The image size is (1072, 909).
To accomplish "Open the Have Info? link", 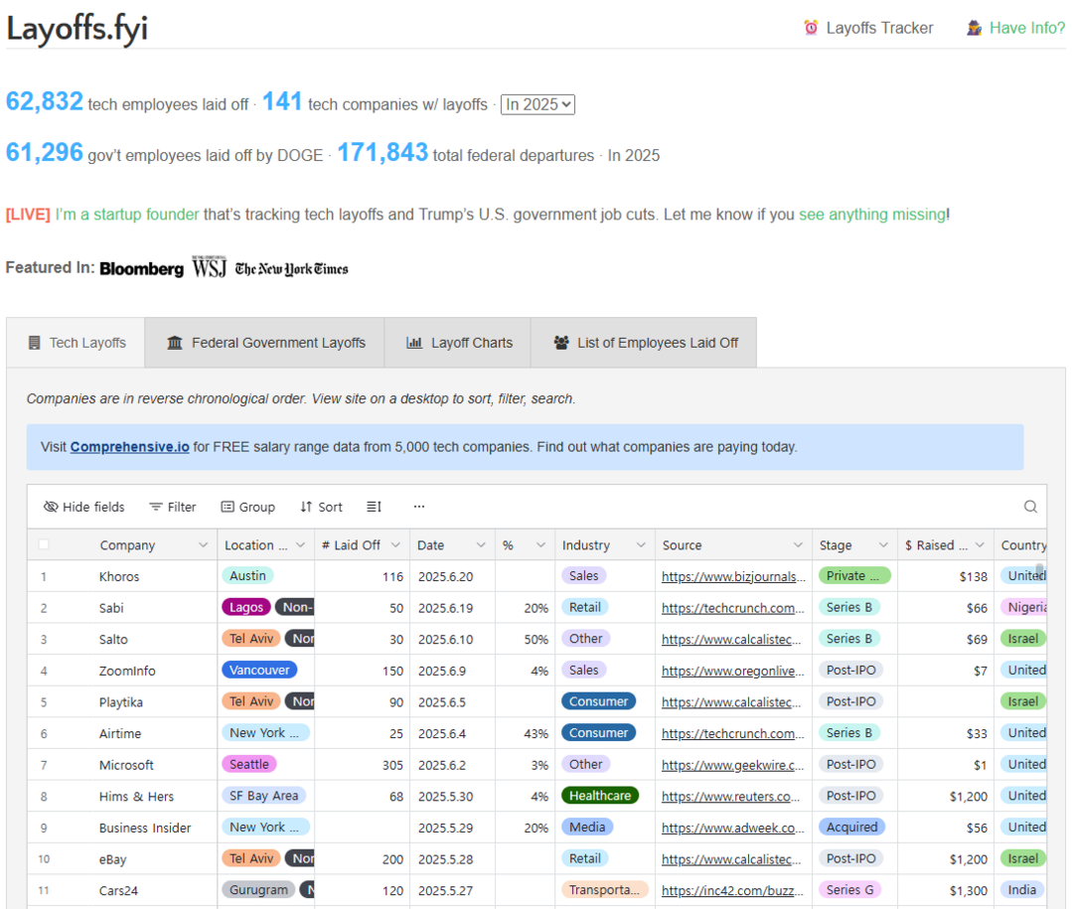I will point(1027,28).
